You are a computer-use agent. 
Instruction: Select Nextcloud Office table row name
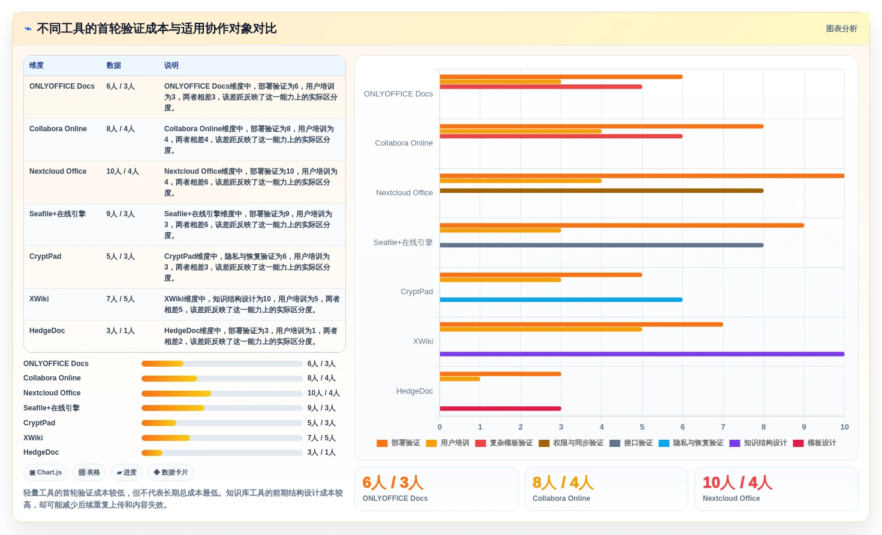point(58,171)
